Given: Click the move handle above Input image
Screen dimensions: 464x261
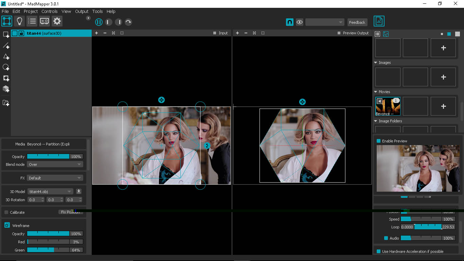Looking at the screenshot, I should [161, 100].
